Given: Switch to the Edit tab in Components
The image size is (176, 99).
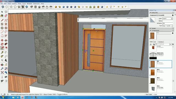Looking at the screenshot, I should click(x=155, y=42).
